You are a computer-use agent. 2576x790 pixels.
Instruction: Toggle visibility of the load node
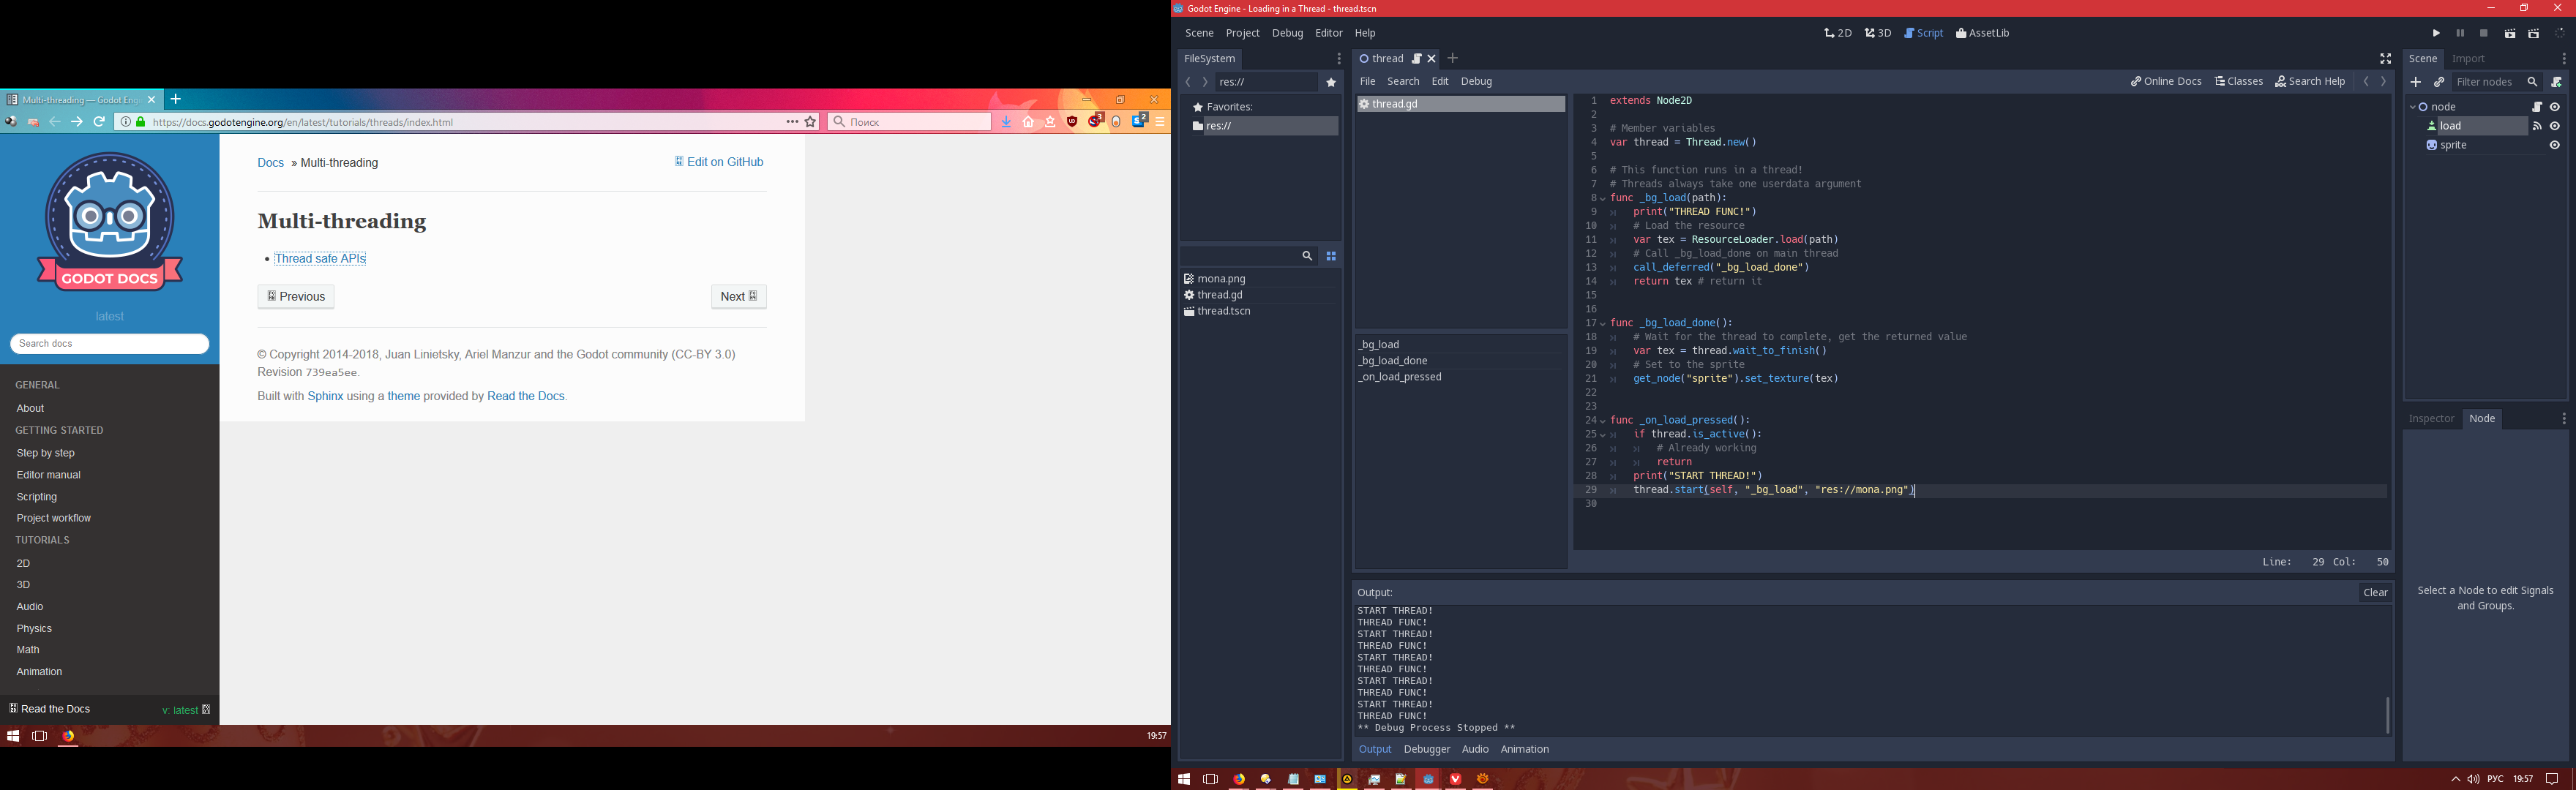point(2555,126)
